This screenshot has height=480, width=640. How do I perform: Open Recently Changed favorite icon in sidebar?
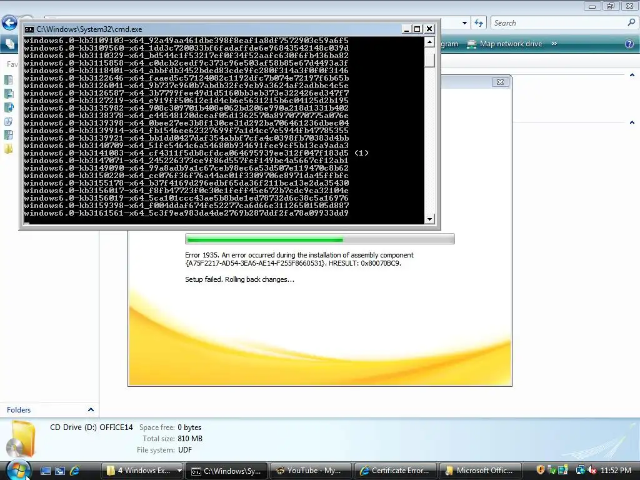(x=9, y=121)
